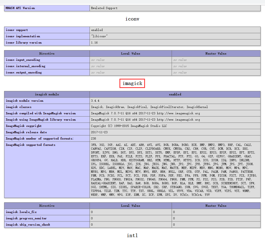Click the iconv.input_encoding directive
This screenshot has width=265, height=241.
click(x=23, y=60)
